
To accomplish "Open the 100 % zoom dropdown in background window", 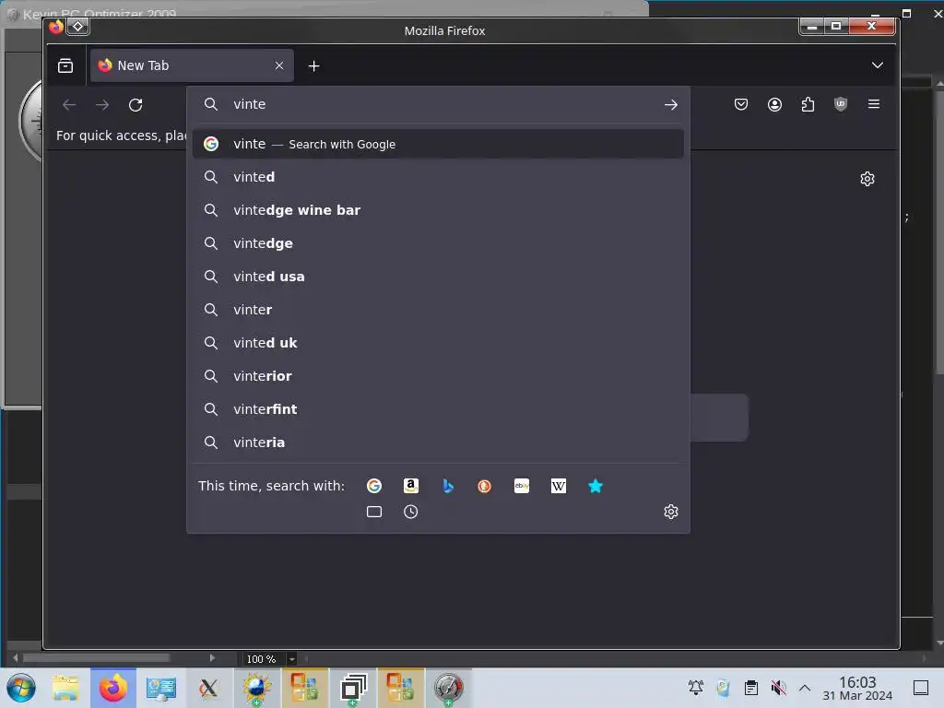I will (291, 659).
